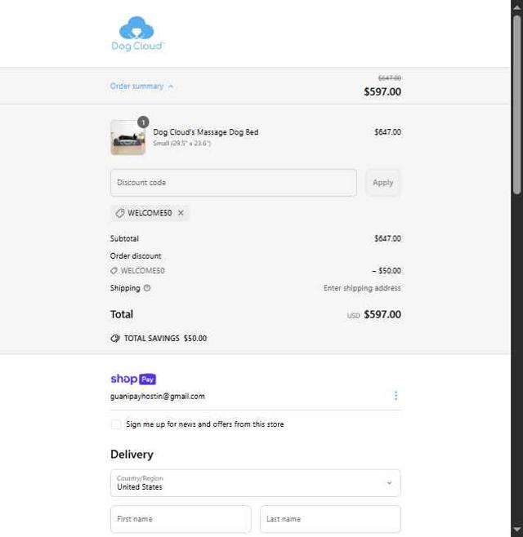Screen dimensions: 523x537
Task: Click the 'TOTAL SAVINGS $50.00' text
Action: click(x=165, y=339)
